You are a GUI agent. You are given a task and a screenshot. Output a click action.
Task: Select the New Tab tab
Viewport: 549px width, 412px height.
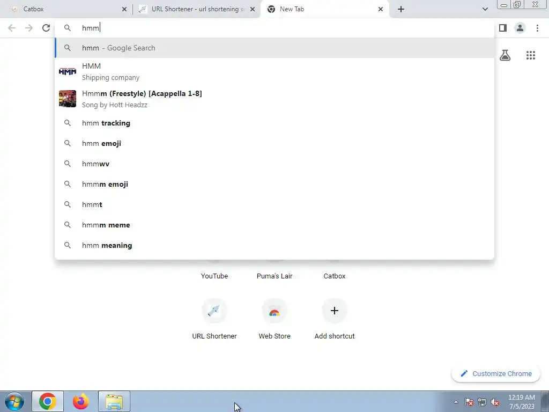tap(324, 9)
